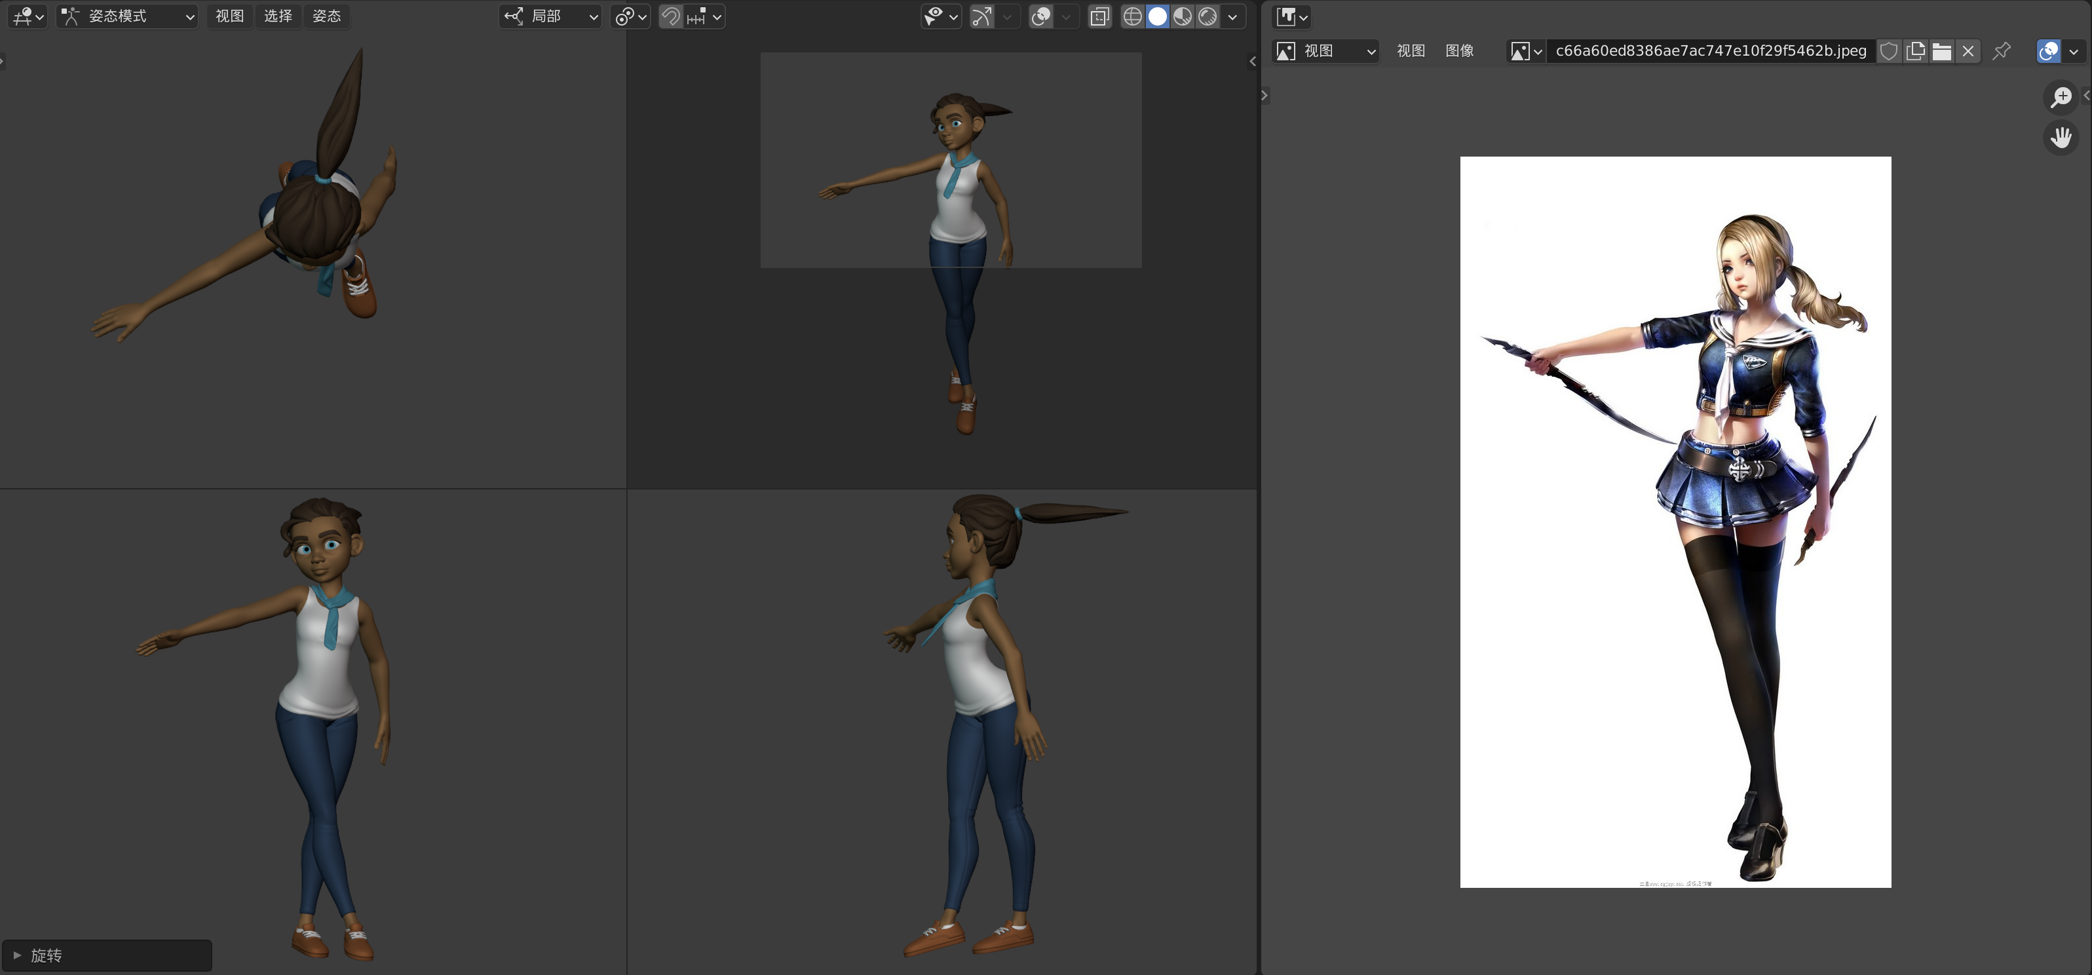
Task: Browse linked images dropdown
Action: tap(1526, 51)
